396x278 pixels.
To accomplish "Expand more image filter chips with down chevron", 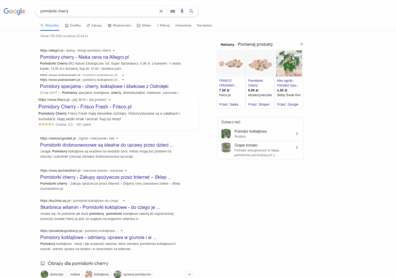I will [x=190, y=274].
